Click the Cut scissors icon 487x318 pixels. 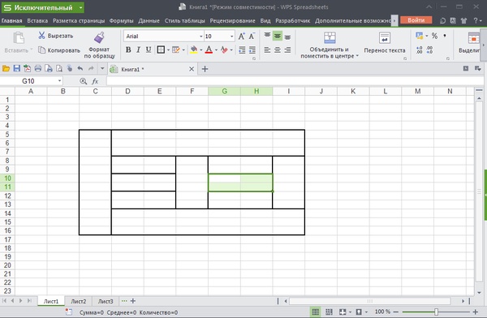41,36
